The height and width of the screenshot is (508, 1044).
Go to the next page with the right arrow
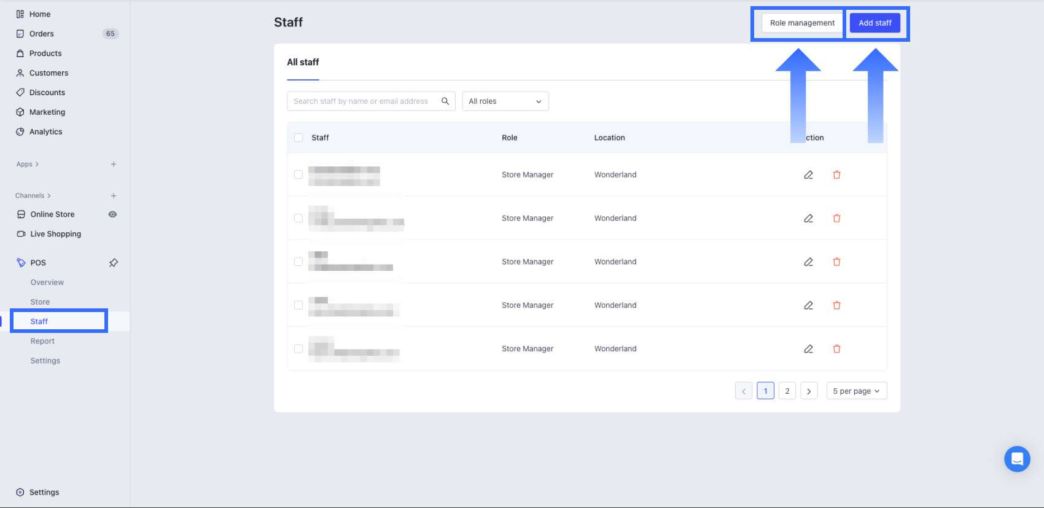pyautogui.click(x=809, y=391)
